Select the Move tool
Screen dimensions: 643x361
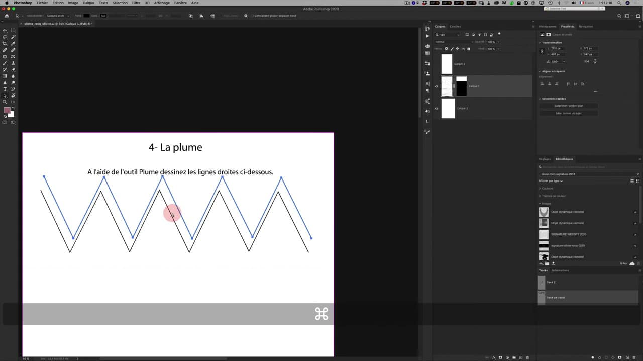click(x=5, y=31)
